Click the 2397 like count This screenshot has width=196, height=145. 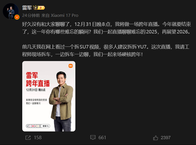pyautogui.click(x=166, y=138)
